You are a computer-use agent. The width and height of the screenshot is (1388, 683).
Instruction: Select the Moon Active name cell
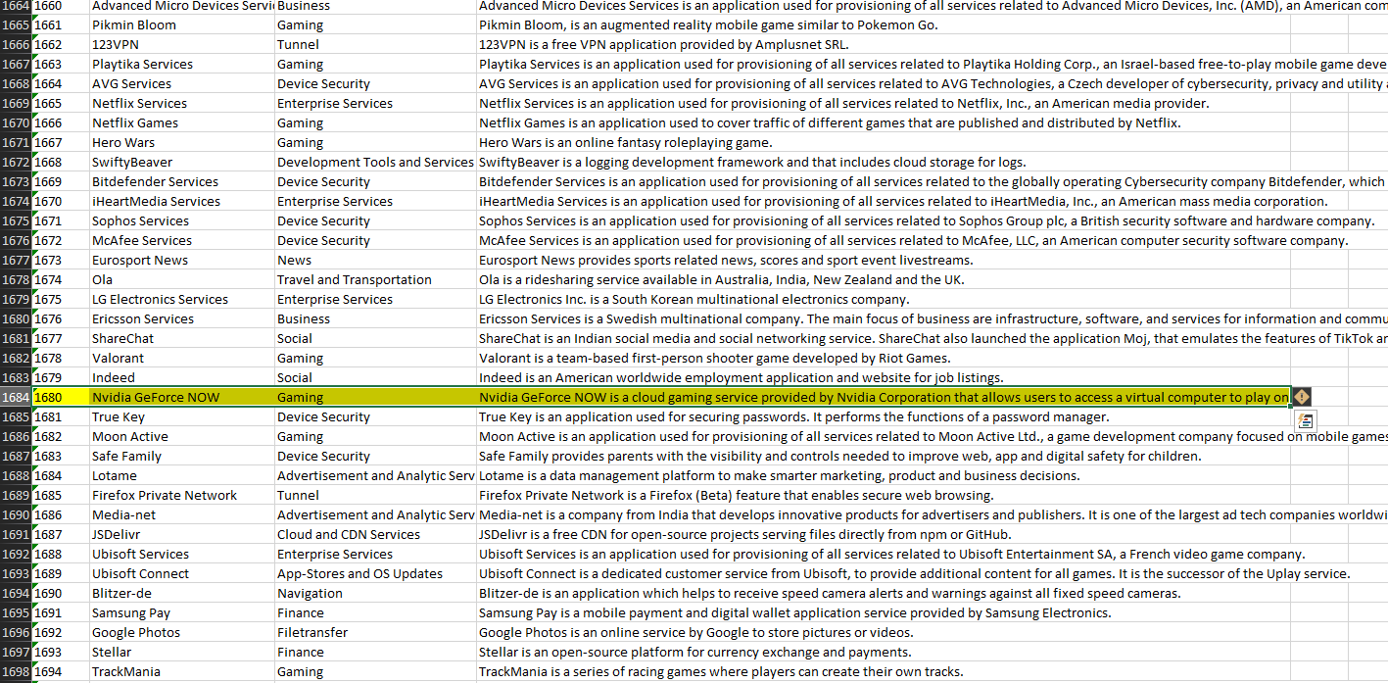[182, 436]
